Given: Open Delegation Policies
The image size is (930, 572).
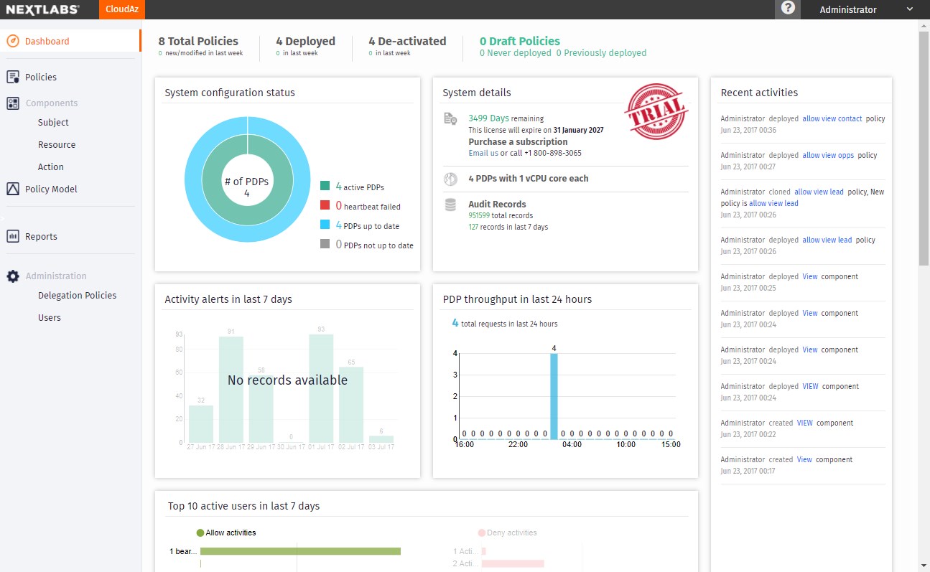Looking at the screenshot, I should (x=77, y=296).
